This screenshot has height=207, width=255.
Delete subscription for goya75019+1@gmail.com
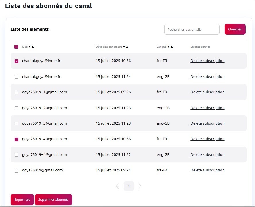click(207, 92)
